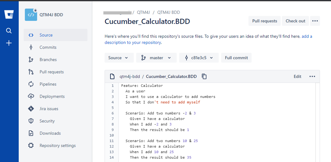The image size is (331, 162).
Task: Click the Check out button
Action: pyautogui.click(x=295, y=21)
